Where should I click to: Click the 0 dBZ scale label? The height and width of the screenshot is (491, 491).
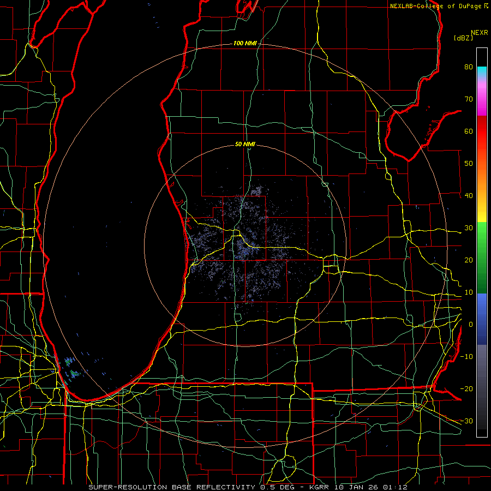471,325
